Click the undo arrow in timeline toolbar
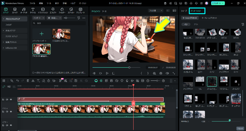 (x=18, y=81)
